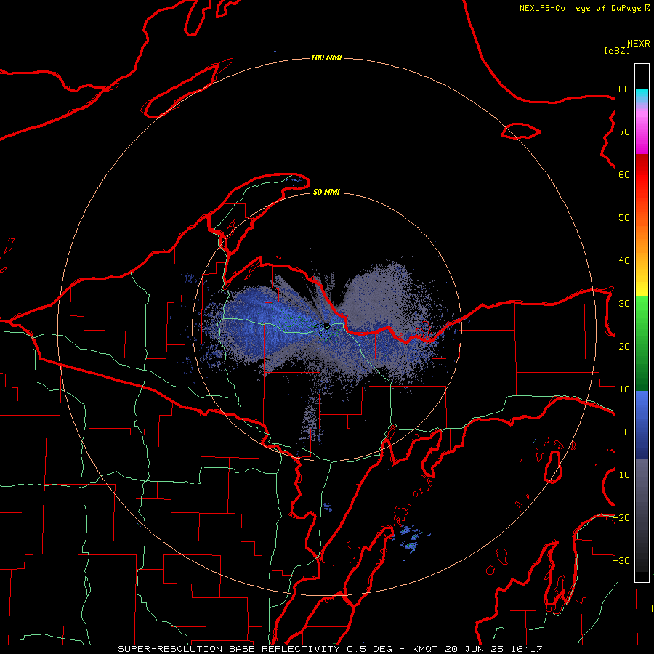Click the 80 value on the dBZ scale
The width and height of the screenshot is (654, 654).
pos(624,89)
